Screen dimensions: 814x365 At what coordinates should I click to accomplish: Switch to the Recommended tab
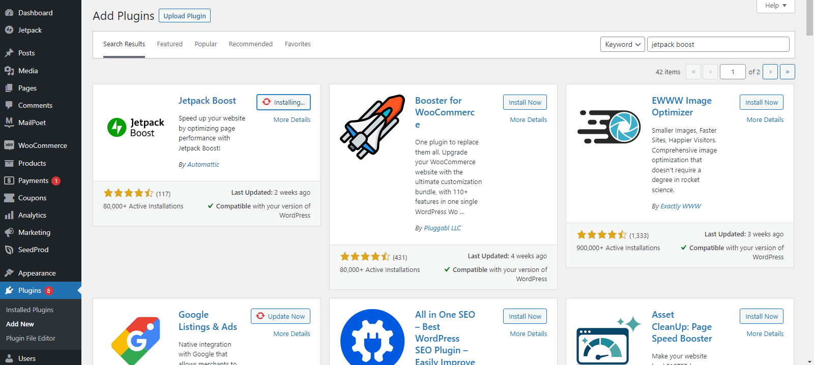pyautogui.click(x=251, y=44)
